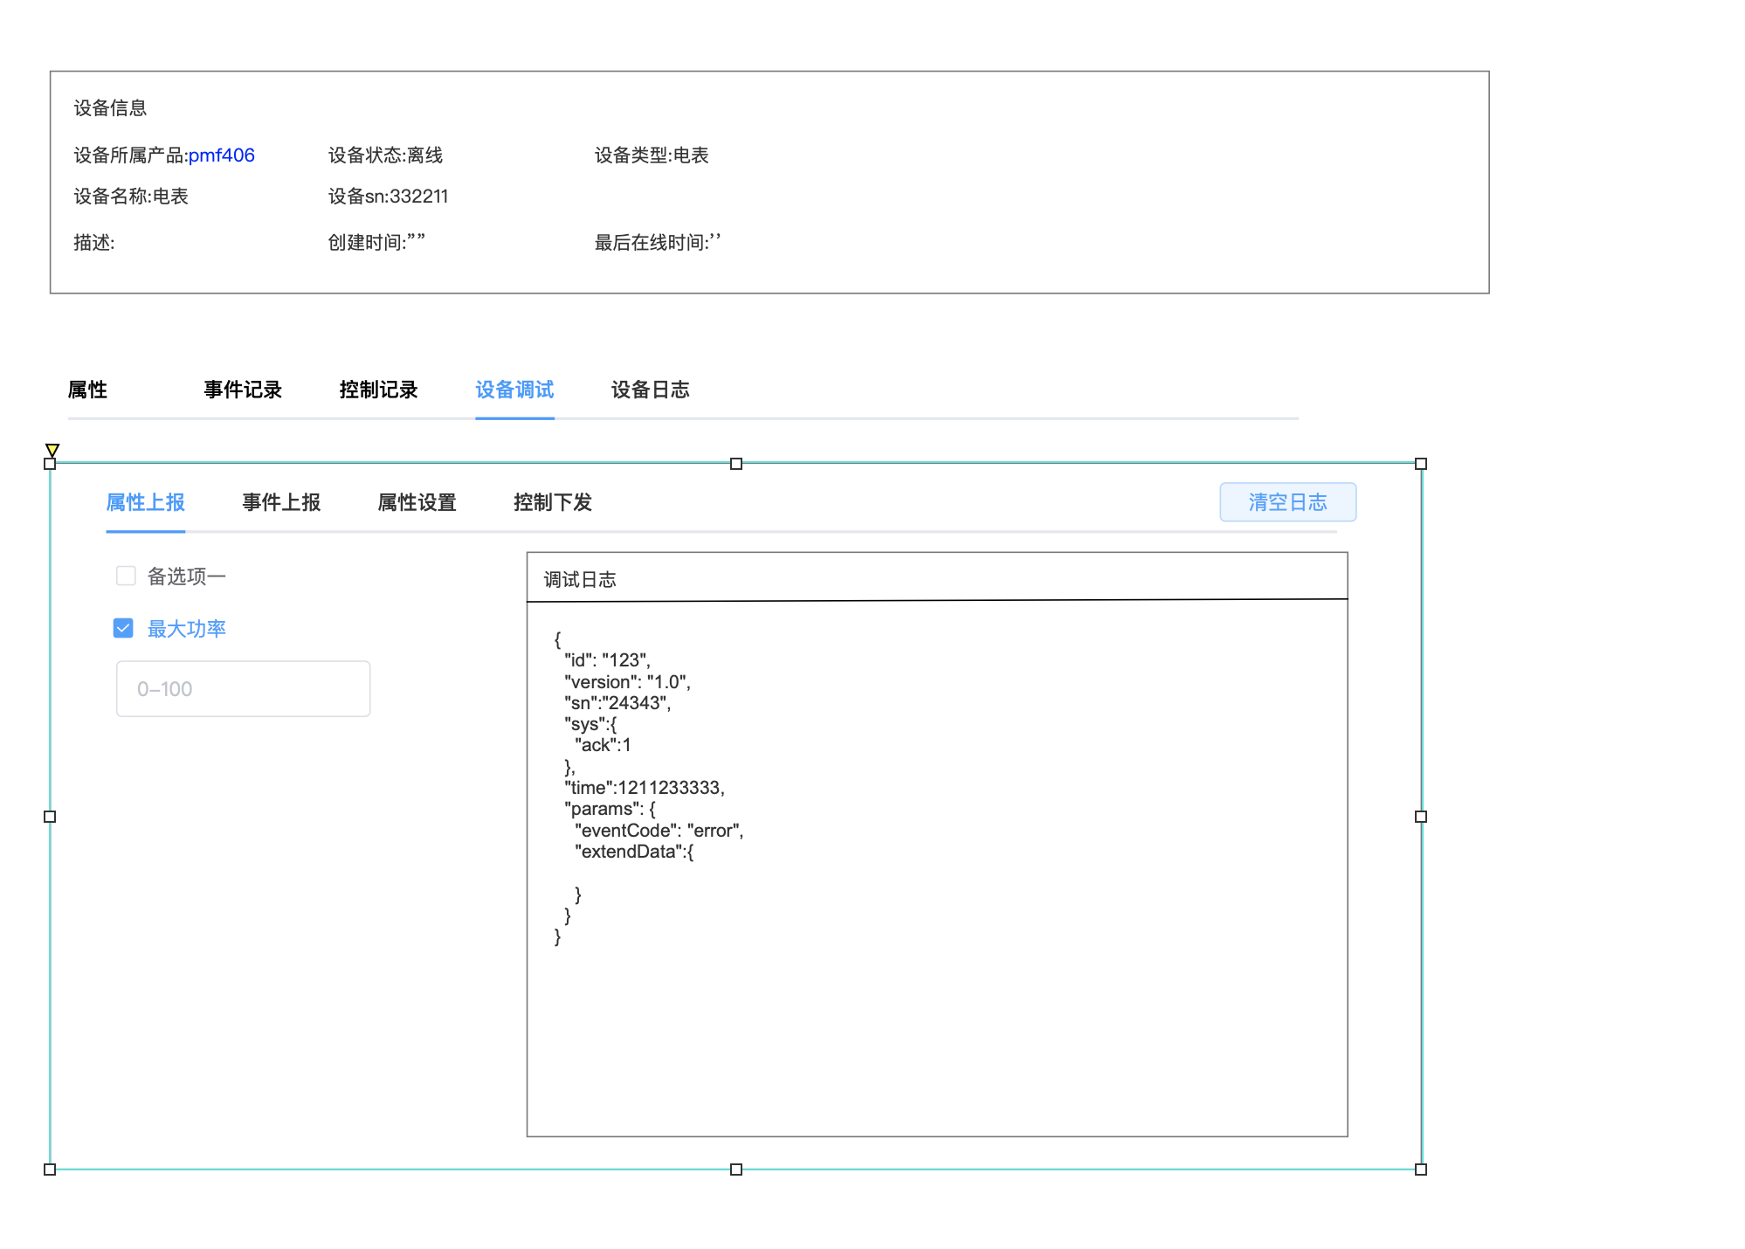Click the top-center selection resize handle
Screen dimensions: 1745x1249
pyautogui.click(x=735, y=464)
